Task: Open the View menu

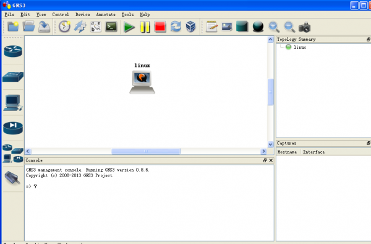Action: 41,14
